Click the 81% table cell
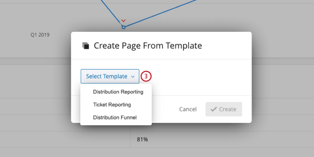This screenshot has height=157, width=314. tap(142, 139)
